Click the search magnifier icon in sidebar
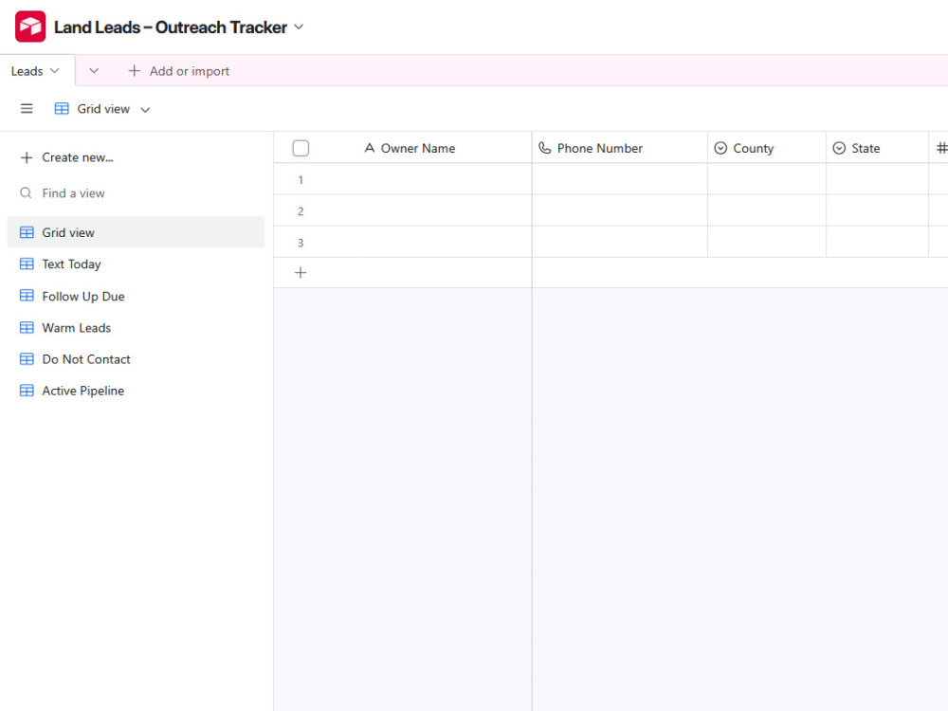The width and height of the screenshot is (948, 711). tap(26, 192)
